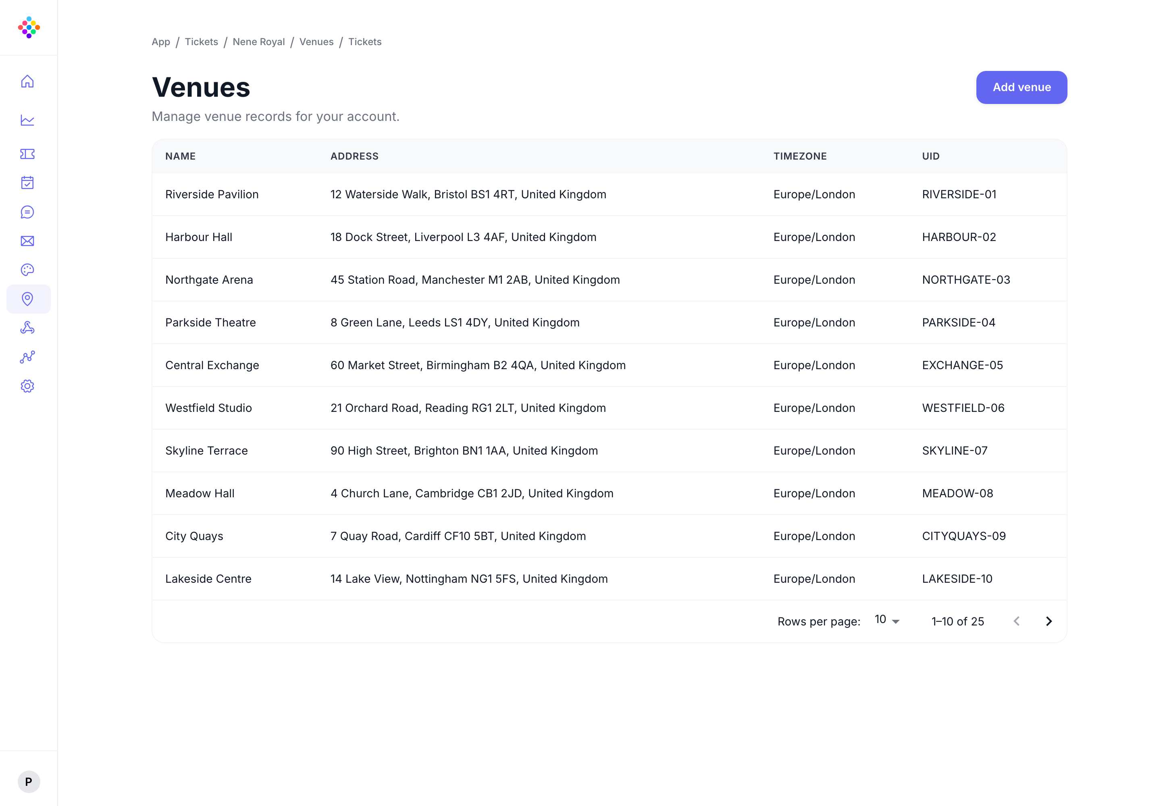Screen dimensions: 1161x806
Task: Open the tickets sidebar icon
Action: (27, 154)
